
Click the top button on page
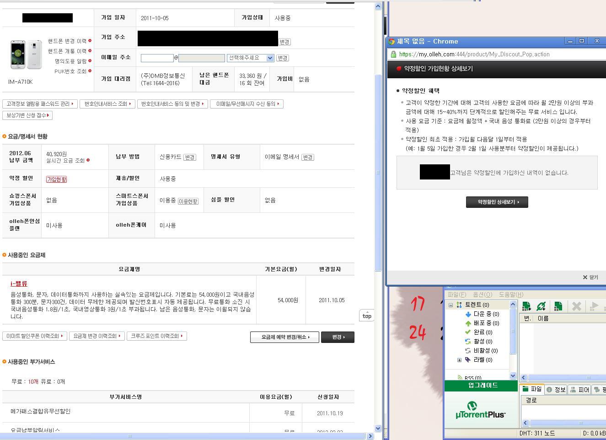367,315
